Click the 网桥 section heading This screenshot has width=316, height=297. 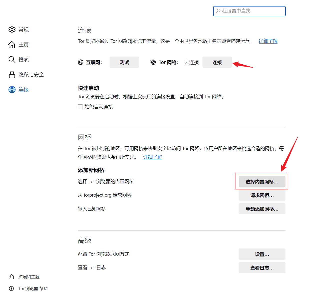[85, 137]
